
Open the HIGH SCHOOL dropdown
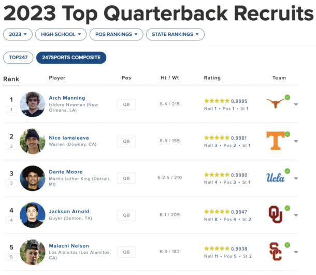click(x=61, y=34)
